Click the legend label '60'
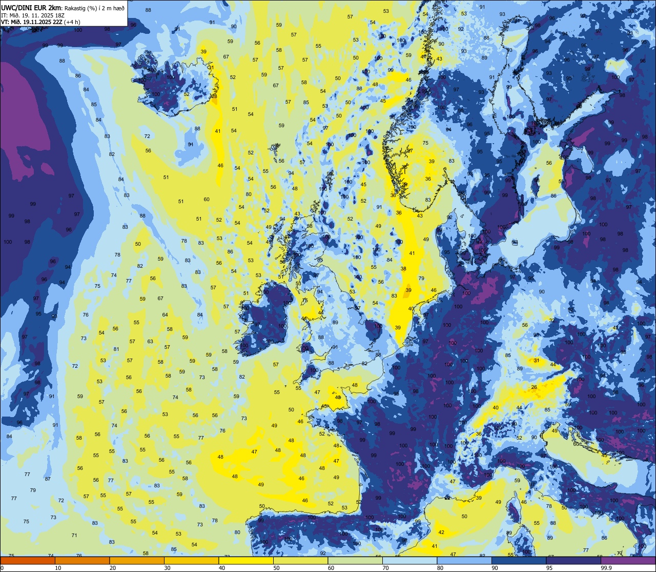 click(331, 568)
